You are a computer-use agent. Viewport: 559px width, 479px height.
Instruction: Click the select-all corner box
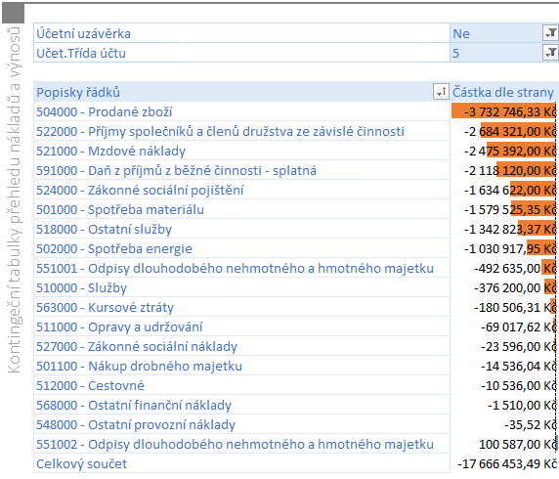click(13, 14)
